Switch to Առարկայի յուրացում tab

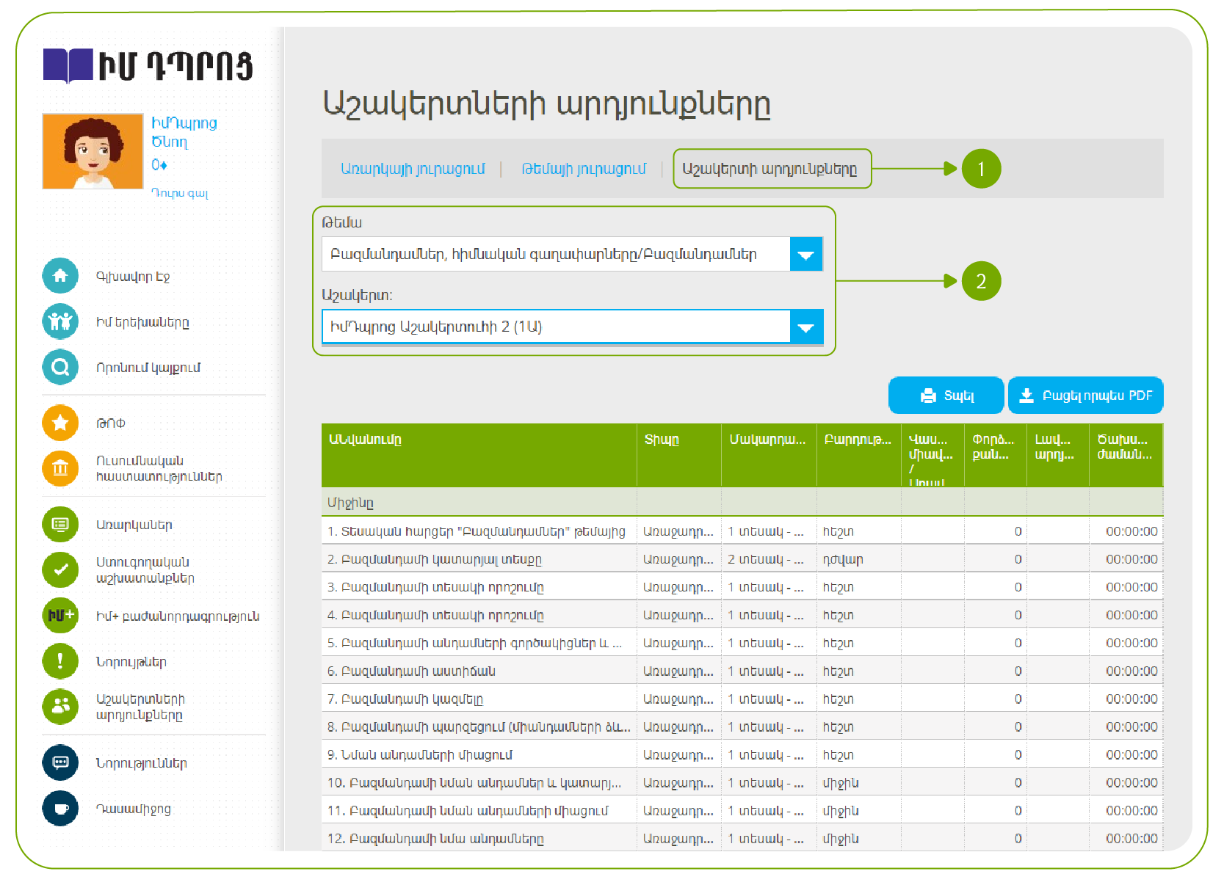[413, 170]
